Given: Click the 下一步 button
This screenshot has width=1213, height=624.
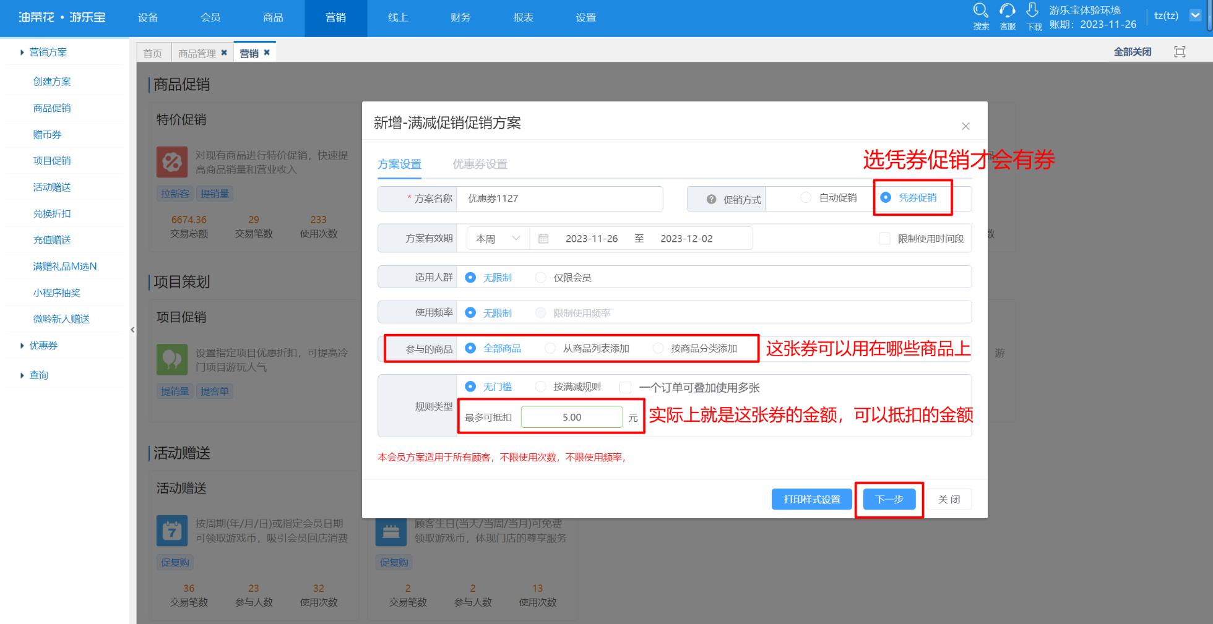Looking at the screenshot, I should (889, 499).
